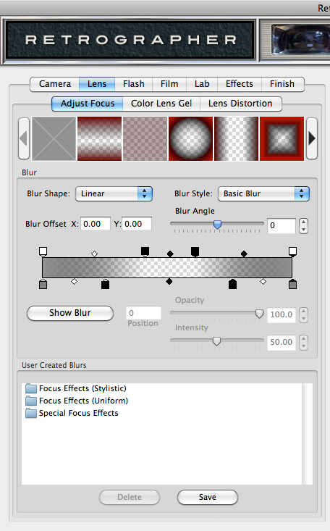Select the top-left white gradient stop
This screenshot has height=531, width=330.
pos(43,251)
